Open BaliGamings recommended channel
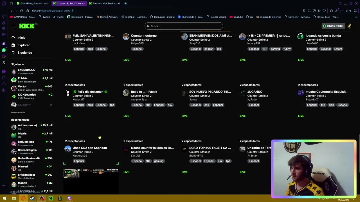This screenshot has width=360, height=202. (32, 143)
